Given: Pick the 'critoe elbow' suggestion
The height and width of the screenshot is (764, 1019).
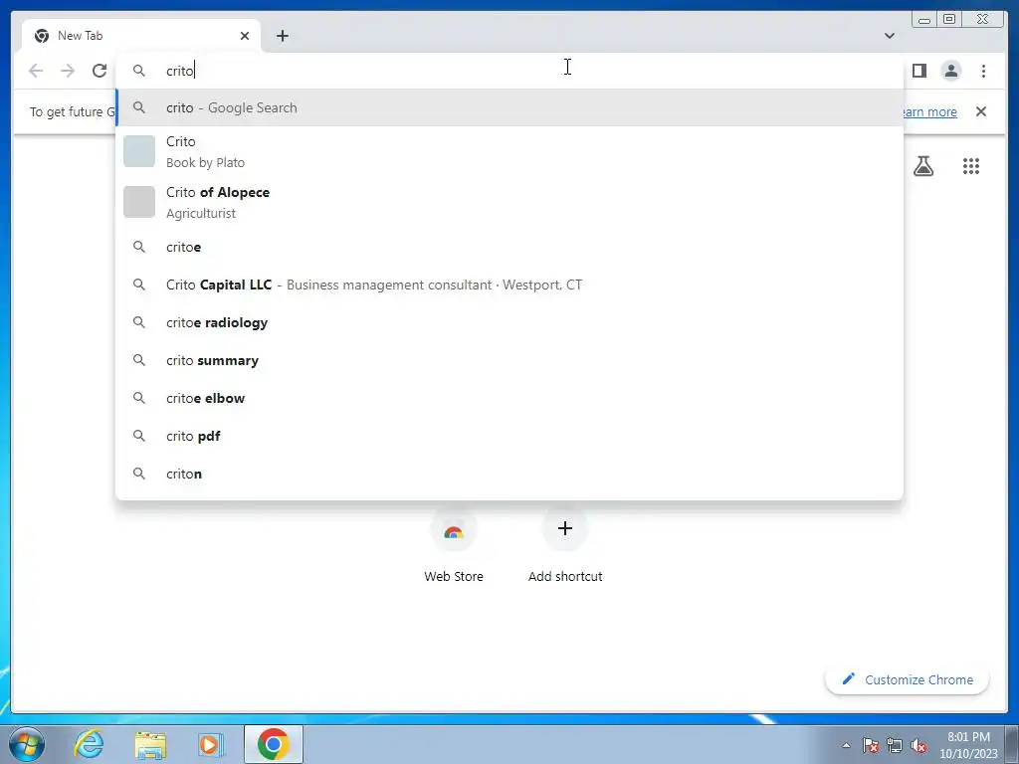Looking at the screenshot, I should click(x=509, y=398).
